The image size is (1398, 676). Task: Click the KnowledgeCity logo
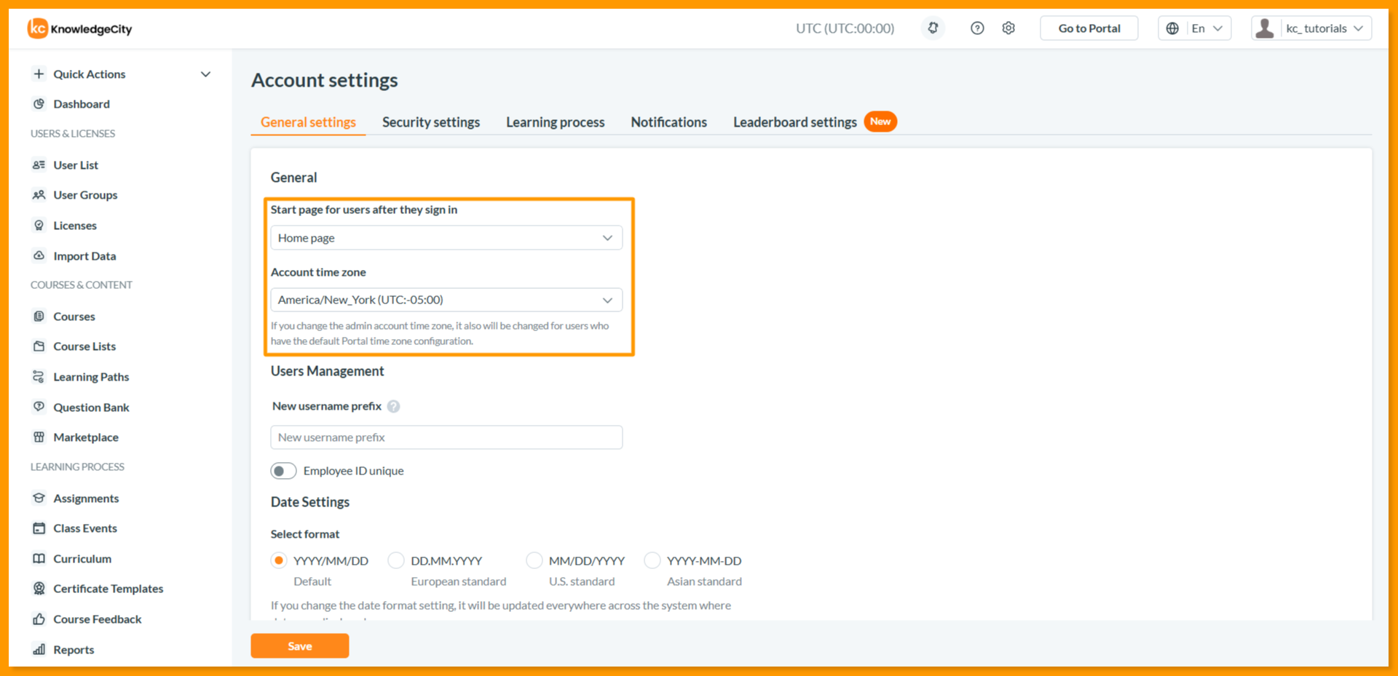point(80,28)
